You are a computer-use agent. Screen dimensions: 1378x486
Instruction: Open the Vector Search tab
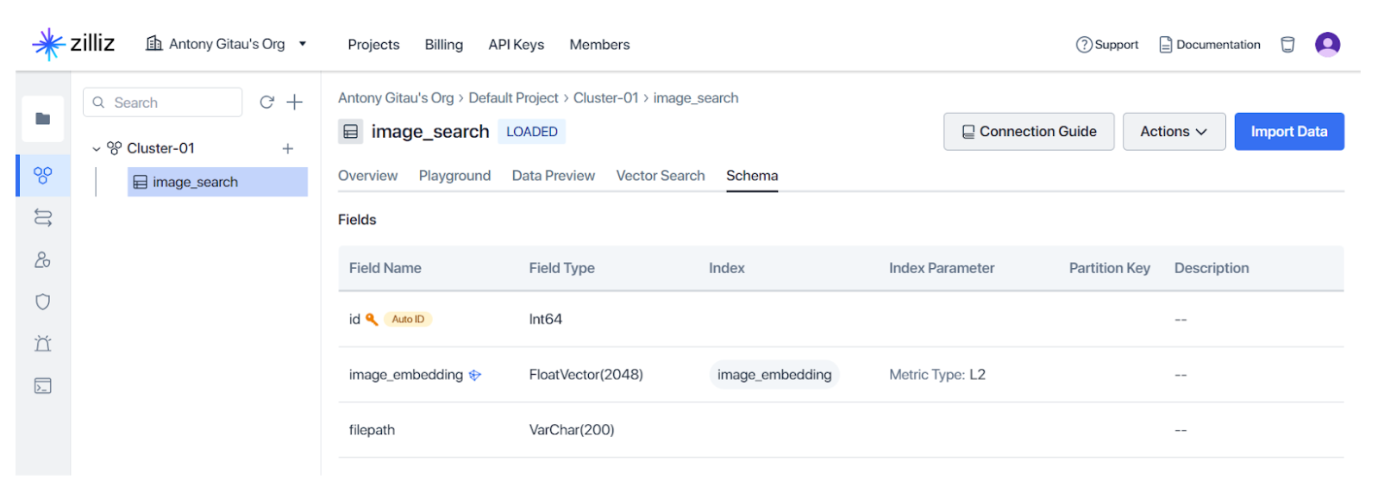coord(661,176)
